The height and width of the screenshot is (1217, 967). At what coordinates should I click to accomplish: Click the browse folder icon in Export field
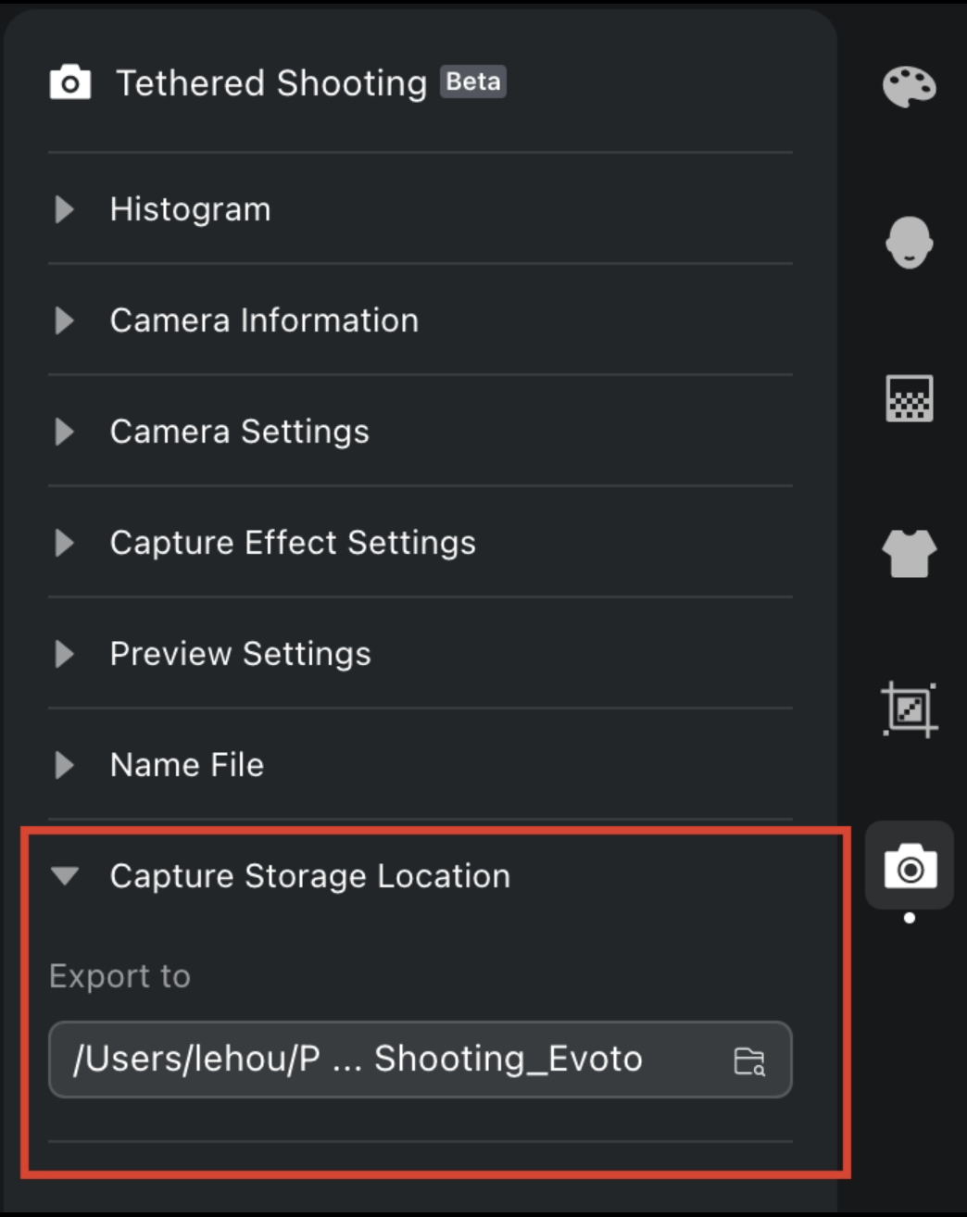click(749, 1060)
